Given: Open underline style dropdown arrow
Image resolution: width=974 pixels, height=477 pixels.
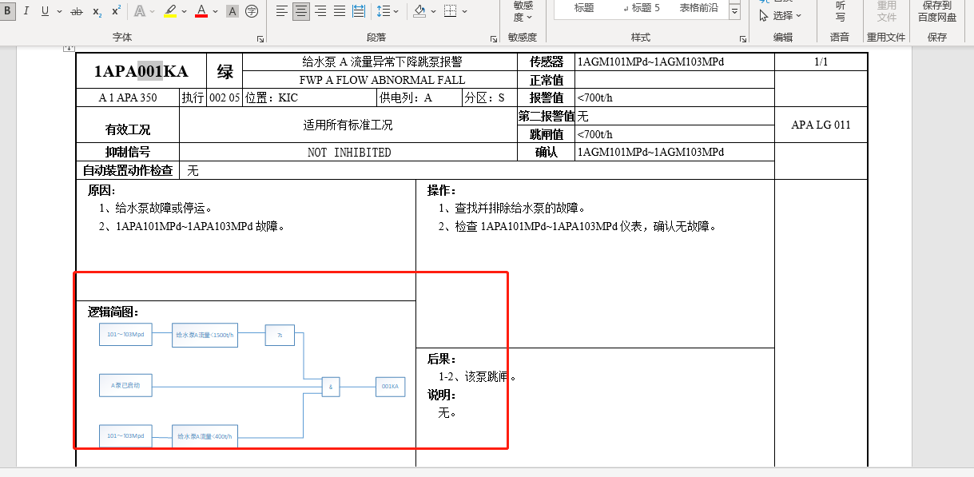Looking at the screenshot, I should point(59,11).
